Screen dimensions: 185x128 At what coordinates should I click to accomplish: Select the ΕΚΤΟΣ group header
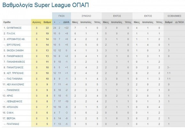148,16
